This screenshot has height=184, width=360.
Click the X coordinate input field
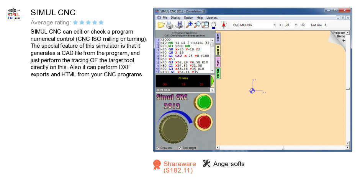pyautogui.click(x=288, y=25)
